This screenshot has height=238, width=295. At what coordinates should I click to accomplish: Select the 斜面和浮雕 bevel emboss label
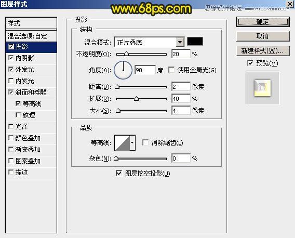click(x=31, y=92)
